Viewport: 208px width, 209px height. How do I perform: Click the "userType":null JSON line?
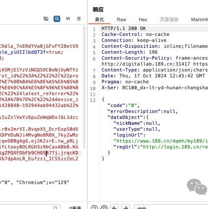click(x=137, y=129)
